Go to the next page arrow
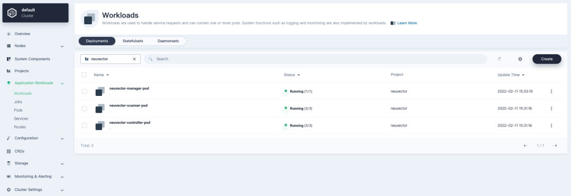571x196 pixels. tap(554, 145)
